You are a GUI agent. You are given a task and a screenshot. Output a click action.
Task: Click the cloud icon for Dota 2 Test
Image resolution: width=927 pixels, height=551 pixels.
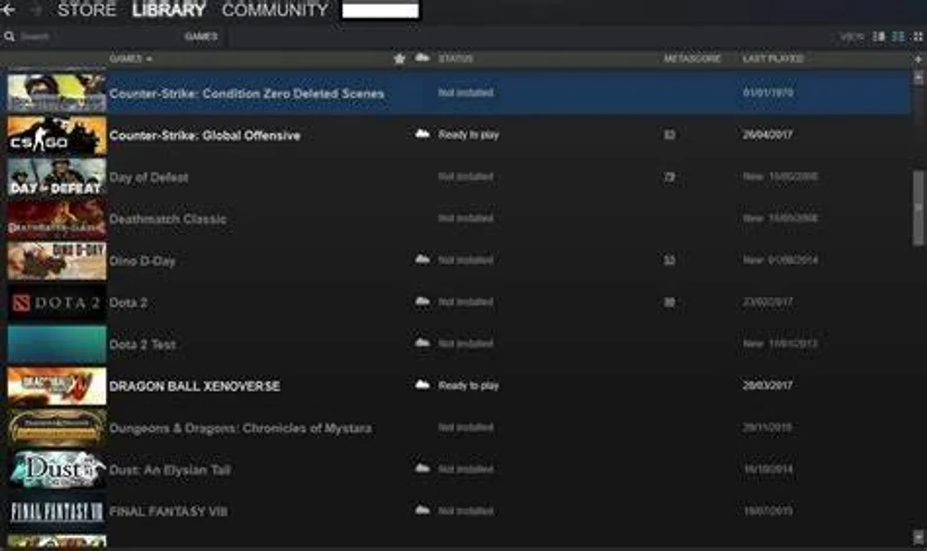pyautogui.click(x=422, y=343)
